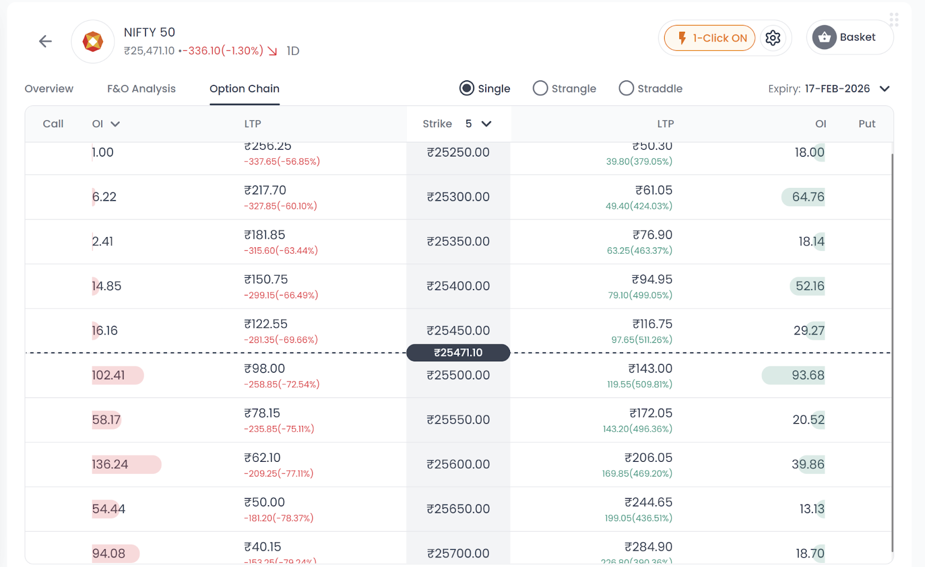Viewport: 925px width, 567px height.
Task: Click the basket icon
Action: tap(824, 38)
